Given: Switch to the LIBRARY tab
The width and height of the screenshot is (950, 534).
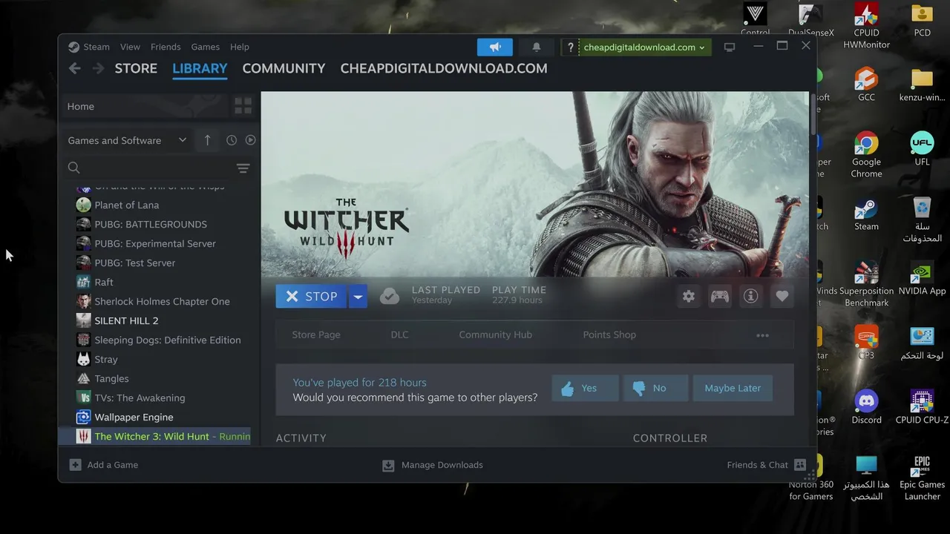Looking at the screenshot, I should (200, 68).
